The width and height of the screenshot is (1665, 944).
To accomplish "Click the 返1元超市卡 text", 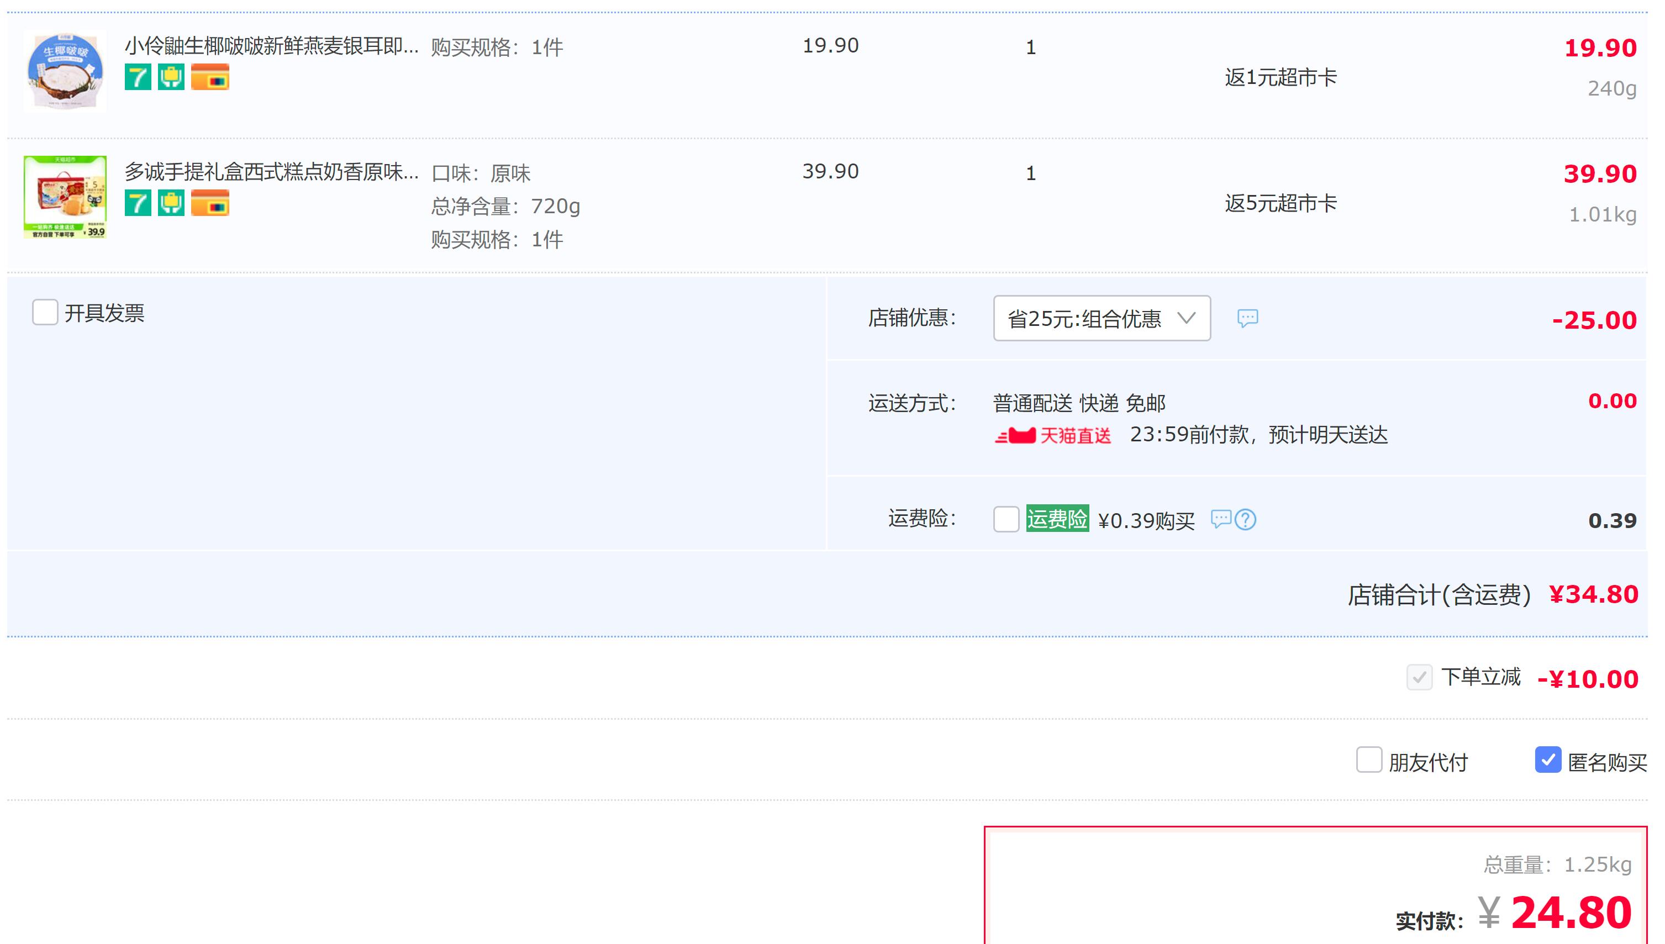I will point(1281,78).
